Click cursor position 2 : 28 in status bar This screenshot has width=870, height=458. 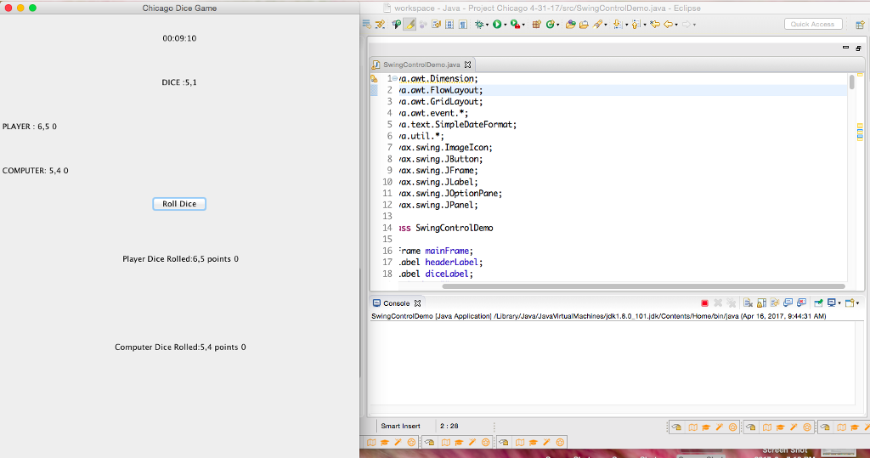pos(449,426)
